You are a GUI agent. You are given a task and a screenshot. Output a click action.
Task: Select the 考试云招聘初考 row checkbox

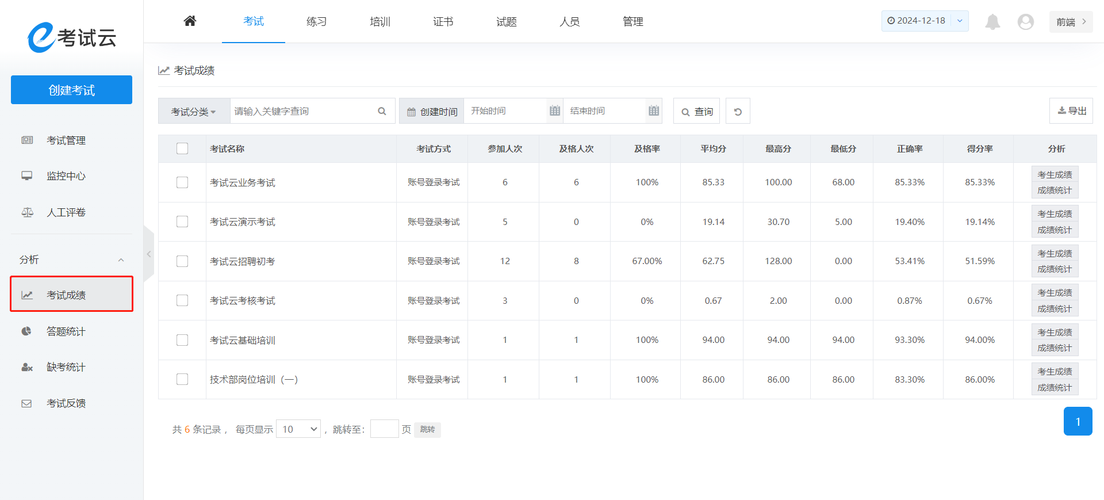[x=182, y=261]
